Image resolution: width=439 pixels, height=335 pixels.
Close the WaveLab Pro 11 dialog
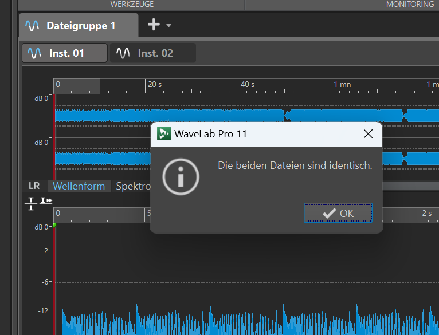369,134
